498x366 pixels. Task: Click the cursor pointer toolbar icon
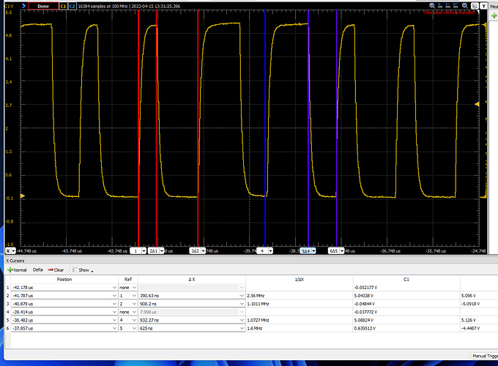(x=440, y=6)
